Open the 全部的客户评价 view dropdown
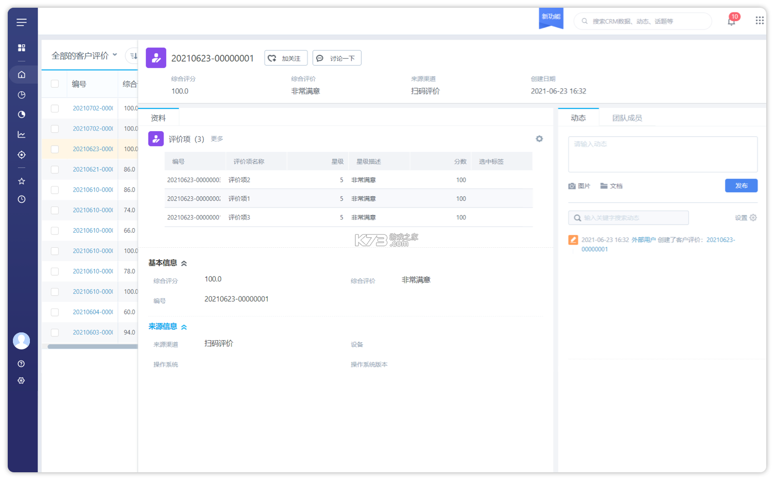Screen dimensions: 774x480 (x=85, y=55)
